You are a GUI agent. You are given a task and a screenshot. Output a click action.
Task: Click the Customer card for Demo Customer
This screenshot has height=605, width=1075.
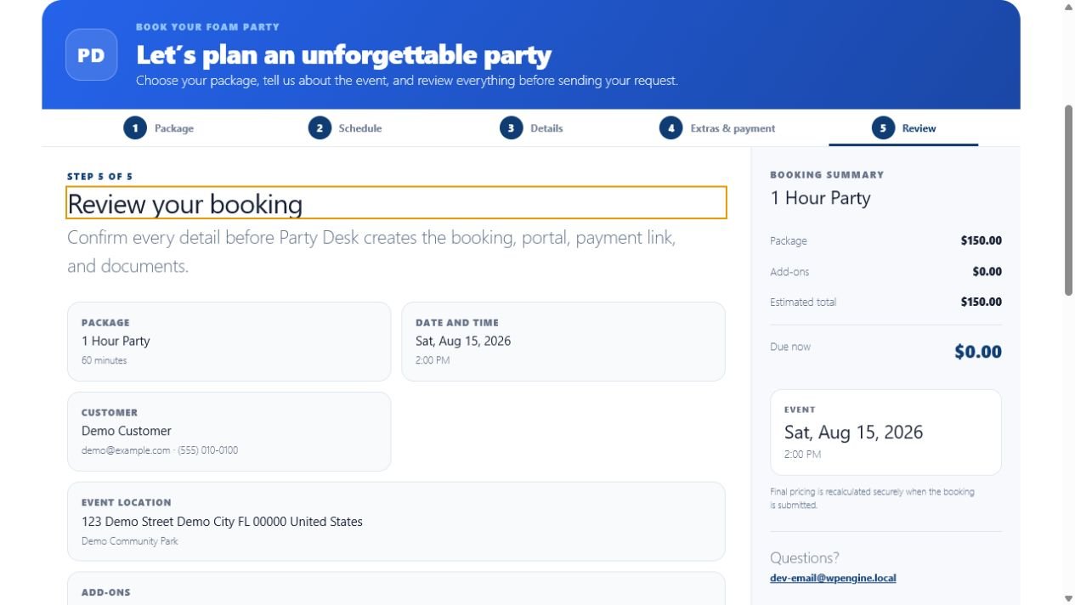coord(229,432)
